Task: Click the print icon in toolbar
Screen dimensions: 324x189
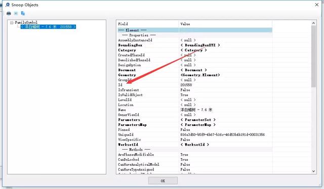Action: point(9,14)
